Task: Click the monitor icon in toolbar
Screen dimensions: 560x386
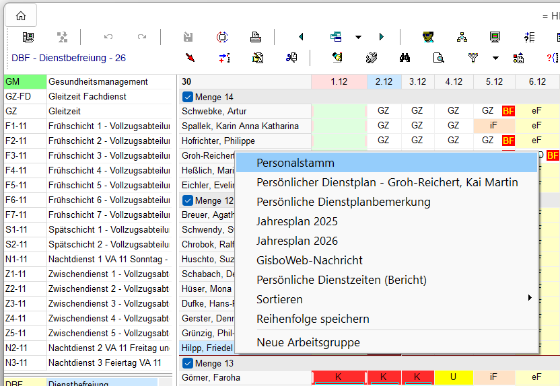Action: tap(495, 37)
